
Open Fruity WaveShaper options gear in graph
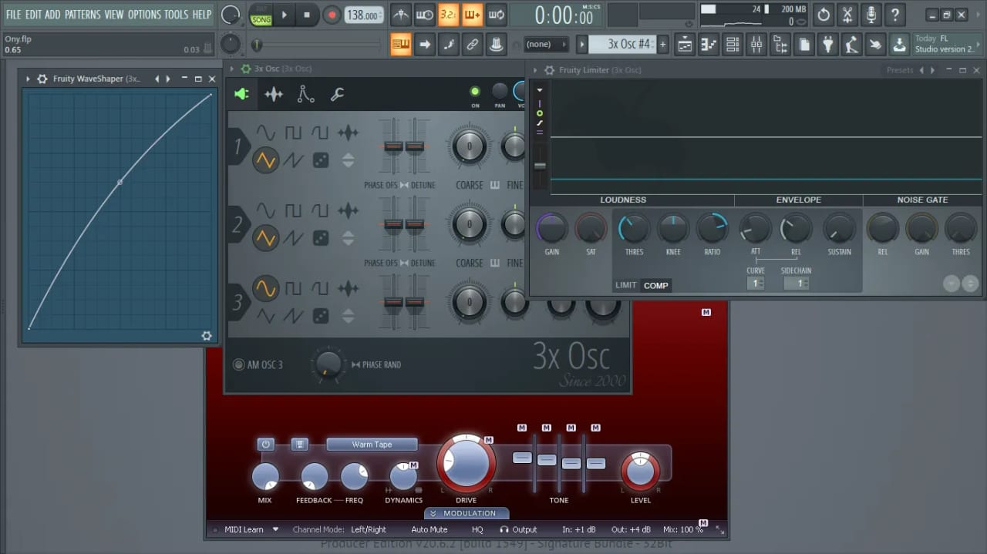pyautogui.click(x=206, y=335)
